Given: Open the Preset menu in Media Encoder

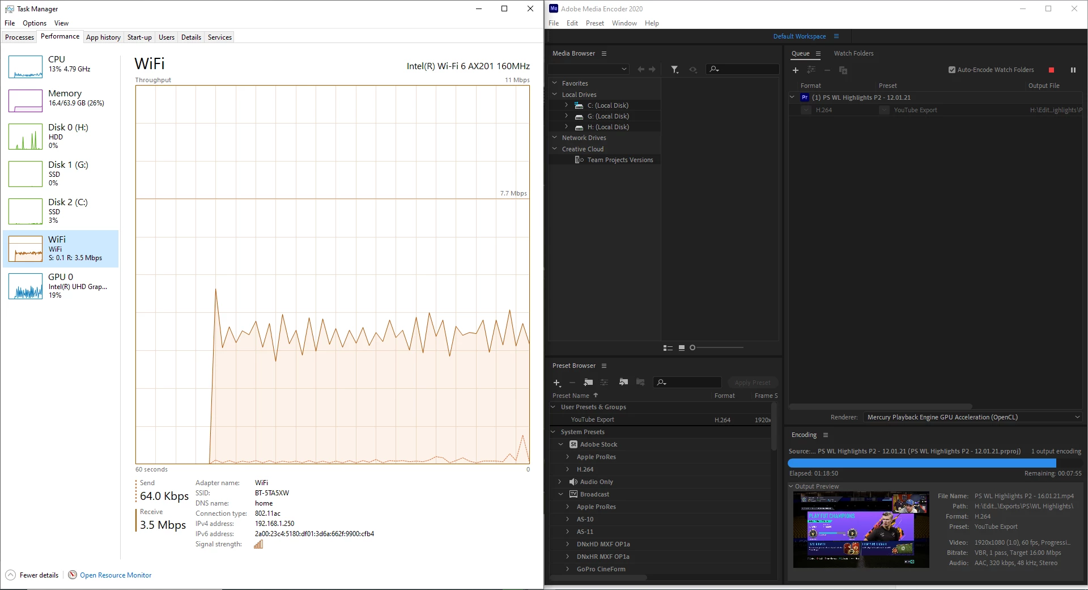Looking at the screenshot, I should click(x=594, y=23).
